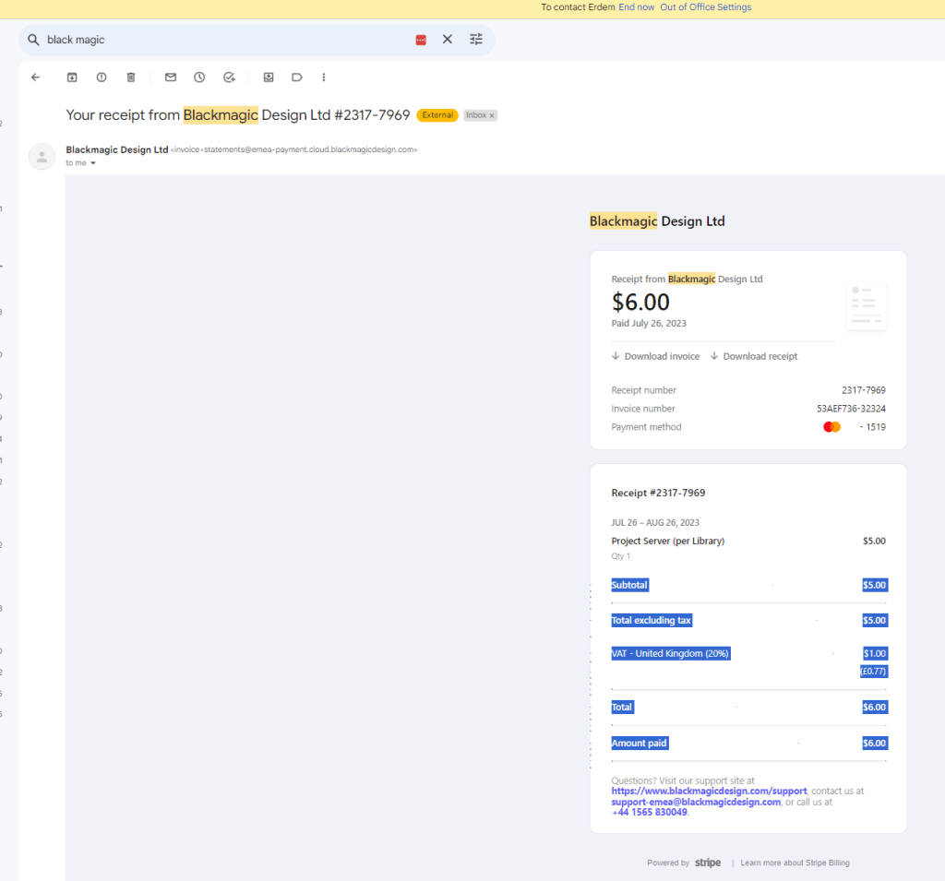The width and height of the screenshot is (945, 881).
Task: Report this email as spam
Action: (x=102, y=77)
